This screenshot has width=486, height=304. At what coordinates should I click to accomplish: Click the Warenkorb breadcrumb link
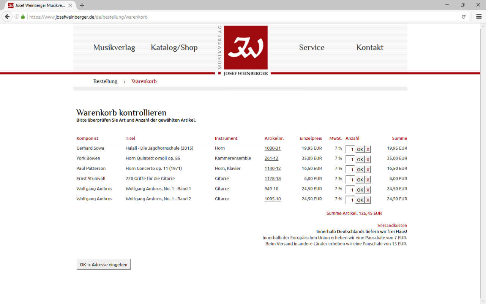tap(144, 81)
